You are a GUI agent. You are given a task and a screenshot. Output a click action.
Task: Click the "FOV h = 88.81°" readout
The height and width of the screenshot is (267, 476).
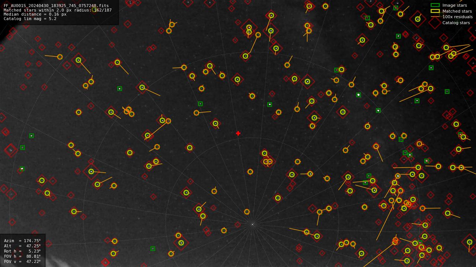click(x=22, y=256)
